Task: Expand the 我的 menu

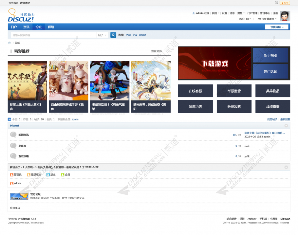Action: 215,13
